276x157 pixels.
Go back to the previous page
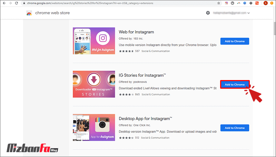tap(4, 3)
